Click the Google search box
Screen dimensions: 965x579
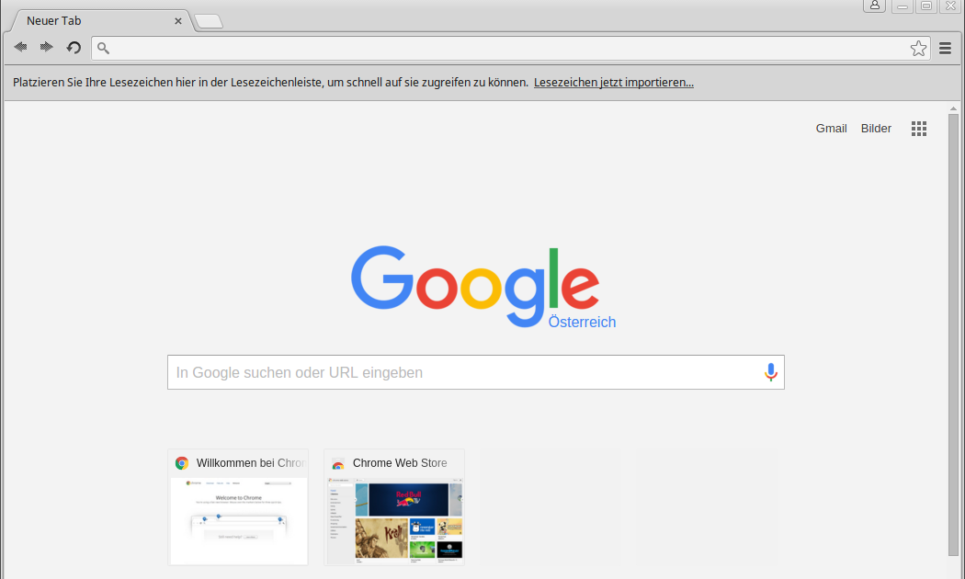coord(476,372)
